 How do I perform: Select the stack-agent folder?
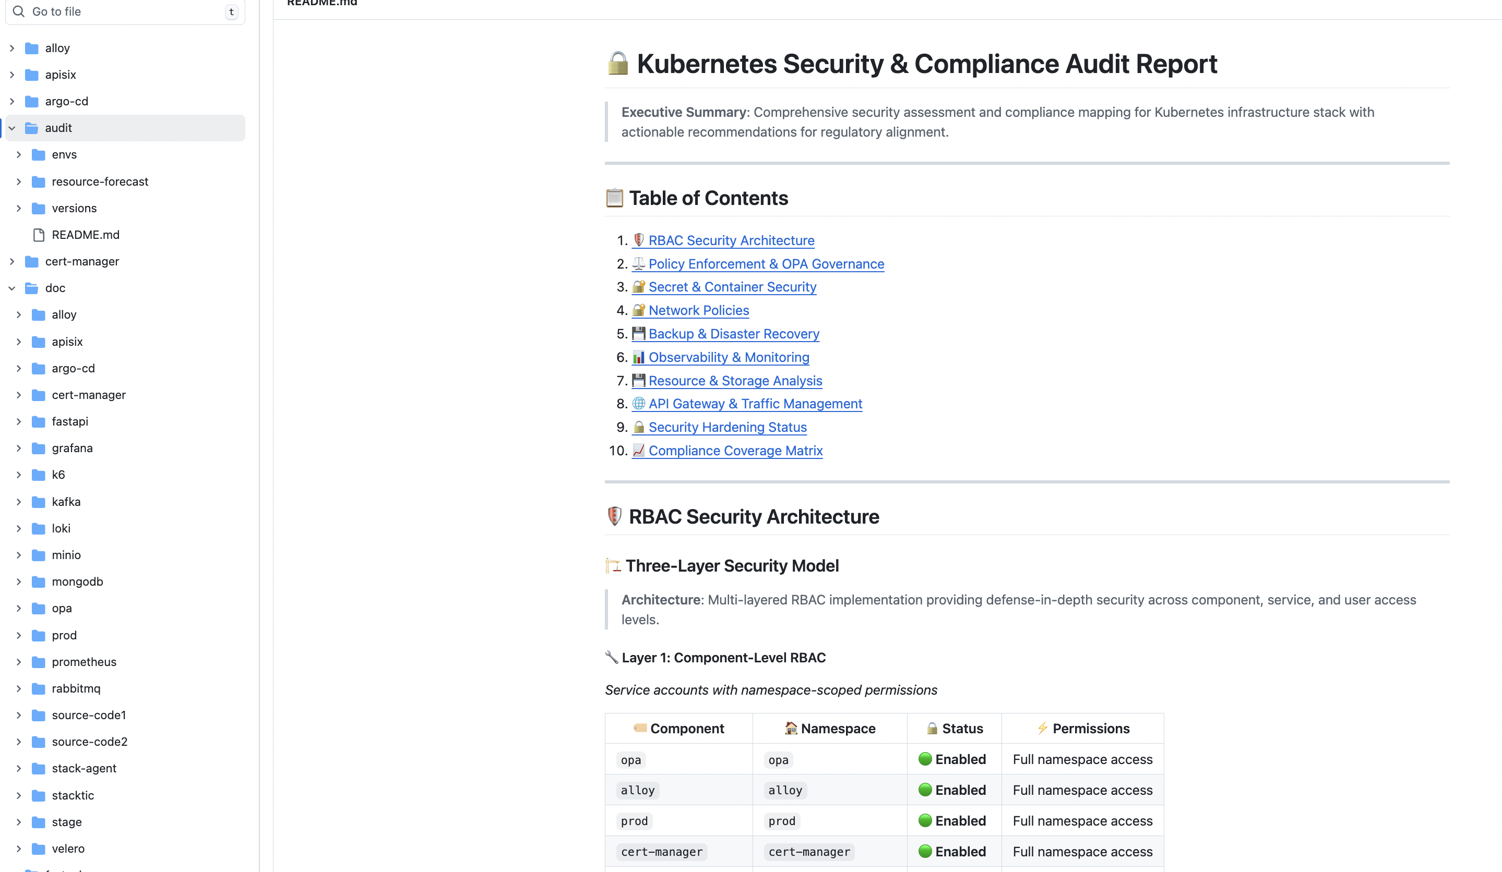84,768
